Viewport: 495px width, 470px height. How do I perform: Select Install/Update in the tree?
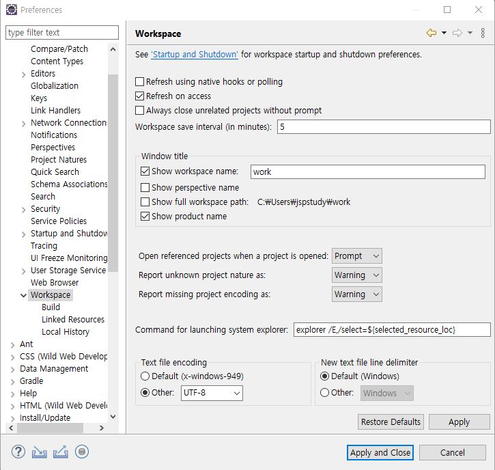pos(45,418)
